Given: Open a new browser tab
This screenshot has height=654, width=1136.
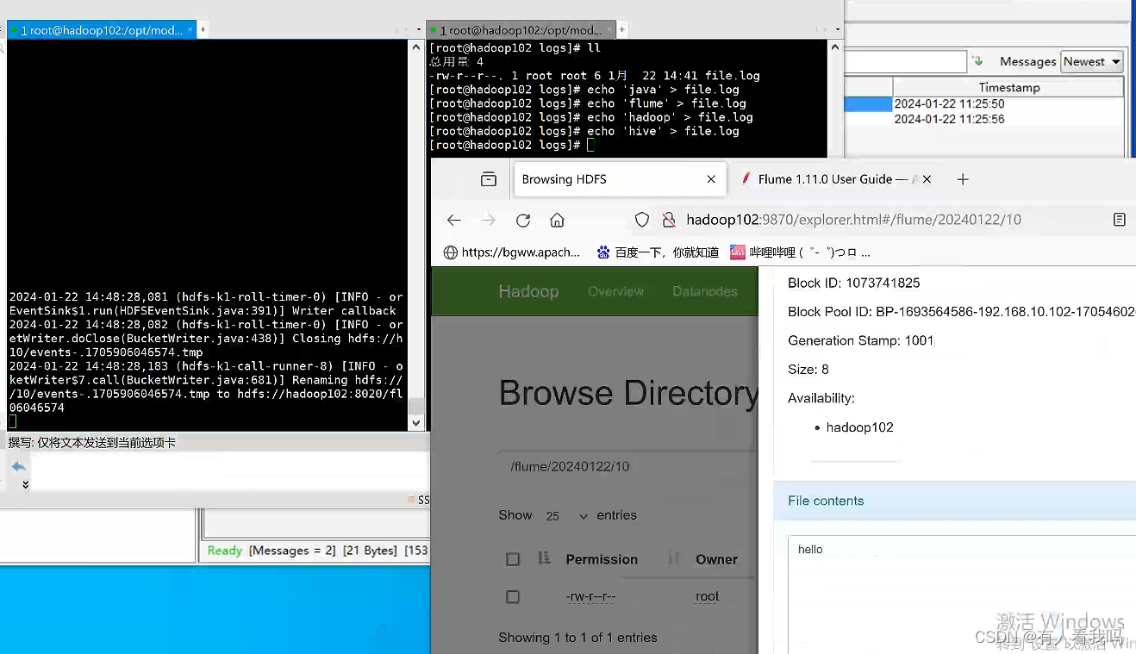Looking at the screenshot, I should [963, 179].
